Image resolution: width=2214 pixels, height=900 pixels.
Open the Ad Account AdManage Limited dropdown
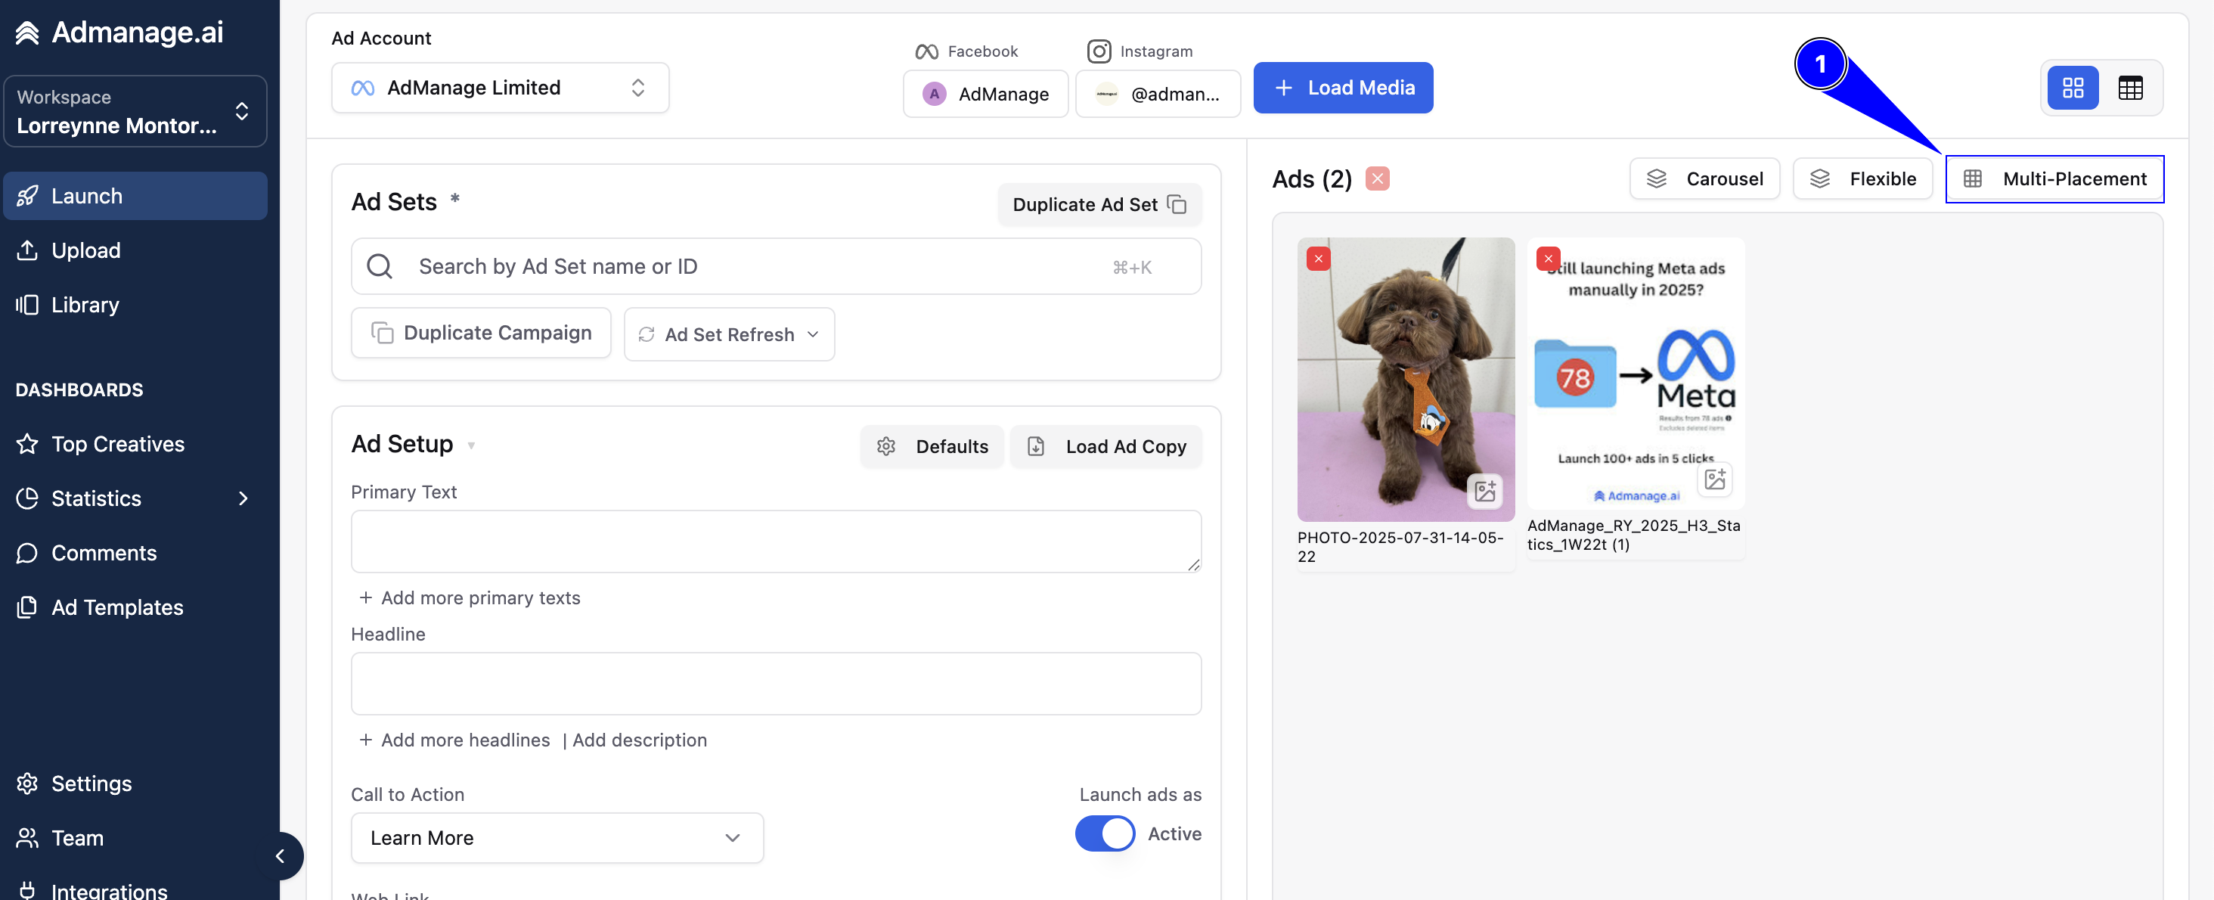[501, 88]
